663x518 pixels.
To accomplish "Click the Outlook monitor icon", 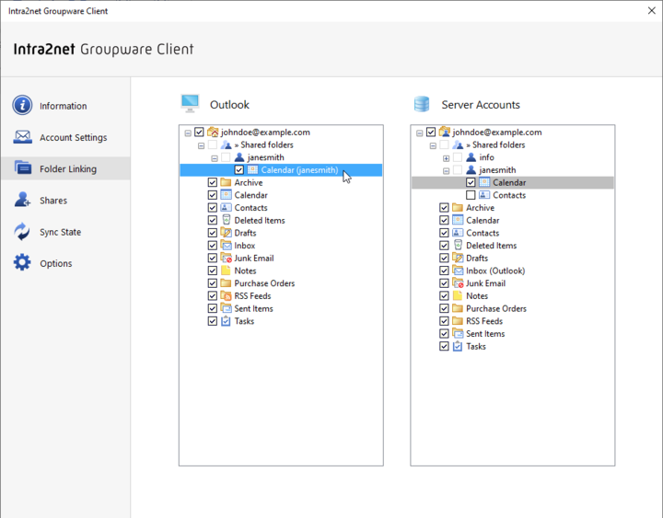I will click(x=190, y=104).
